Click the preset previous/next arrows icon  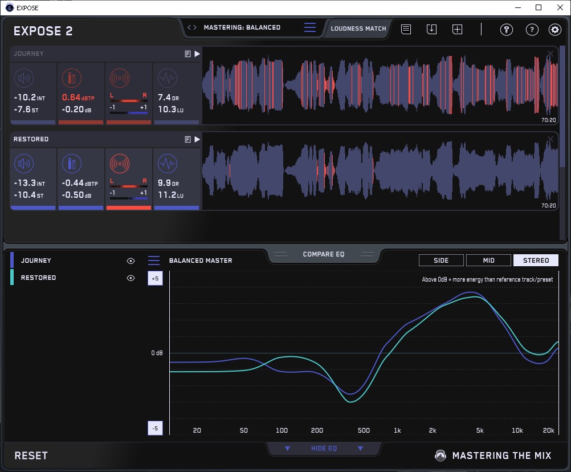(x=192, y=27)
